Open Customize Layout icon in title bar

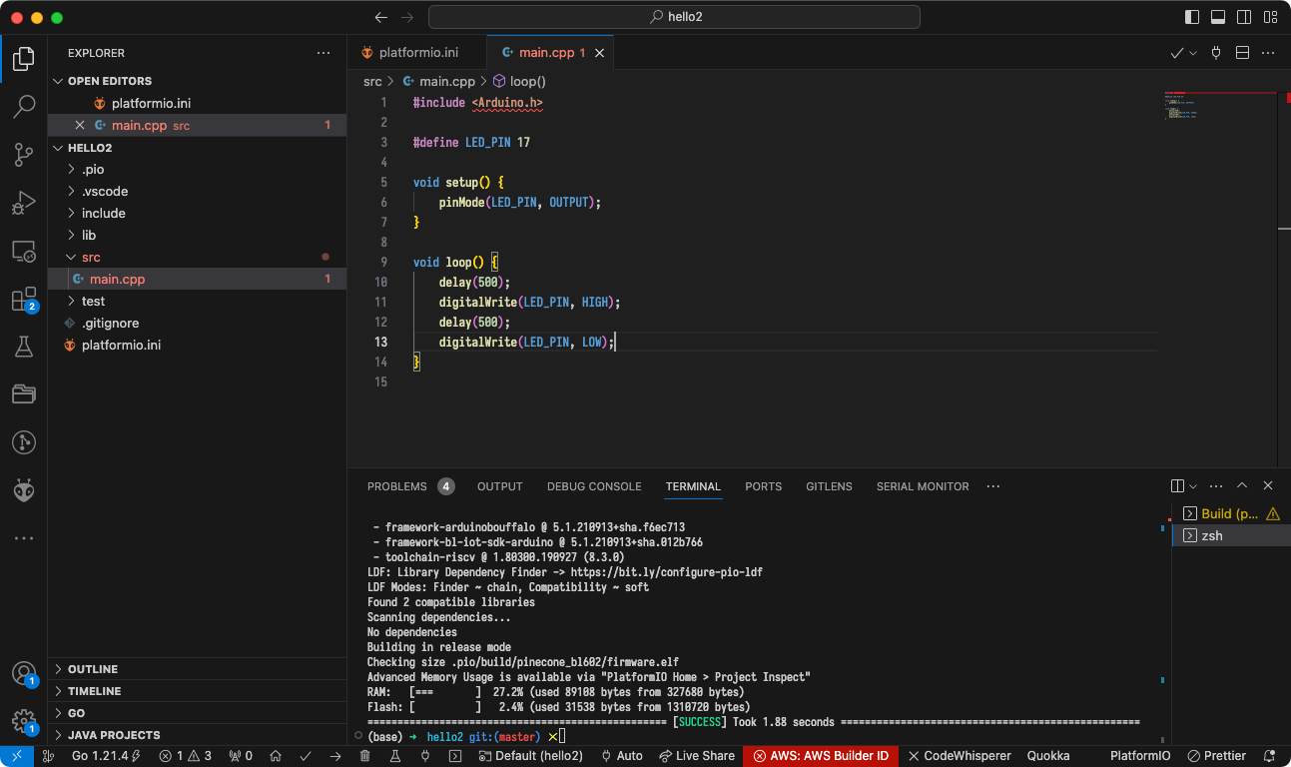coord(1270,17)
